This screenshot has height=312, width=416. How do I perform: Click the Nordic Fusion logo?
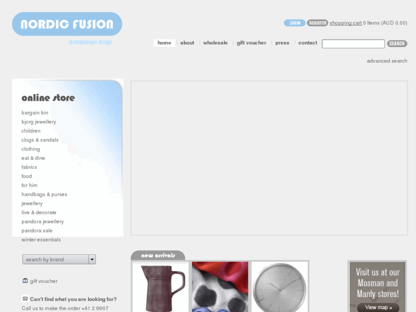[67, 24]
